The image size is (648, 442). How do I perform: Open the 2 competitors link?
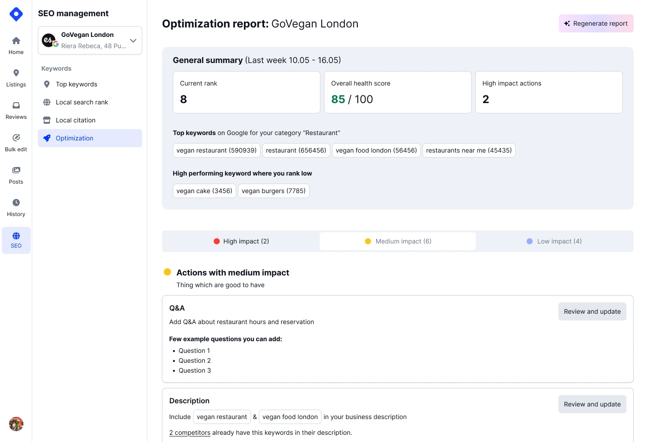coord(189,433)
